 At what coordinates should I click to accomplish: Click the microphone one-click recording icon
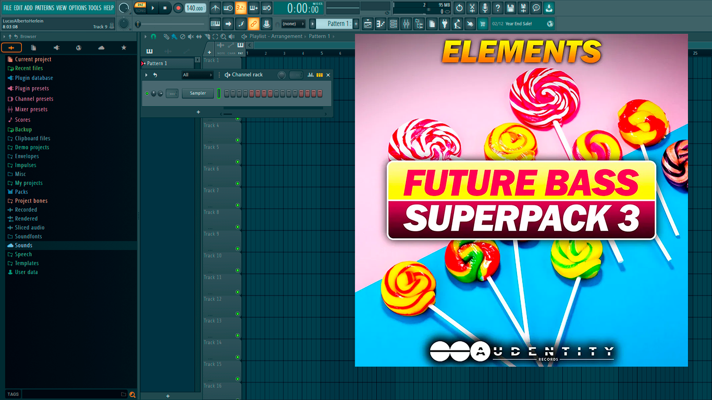[485, 8]
